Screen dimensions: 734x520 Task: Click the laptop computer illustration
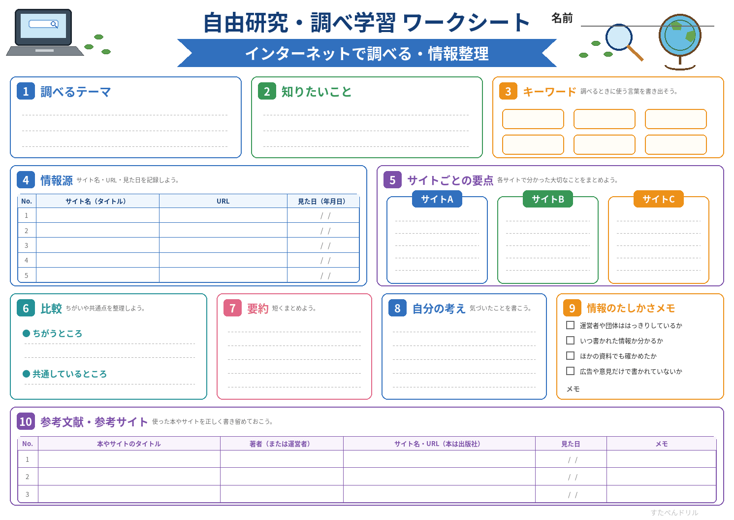44,33
